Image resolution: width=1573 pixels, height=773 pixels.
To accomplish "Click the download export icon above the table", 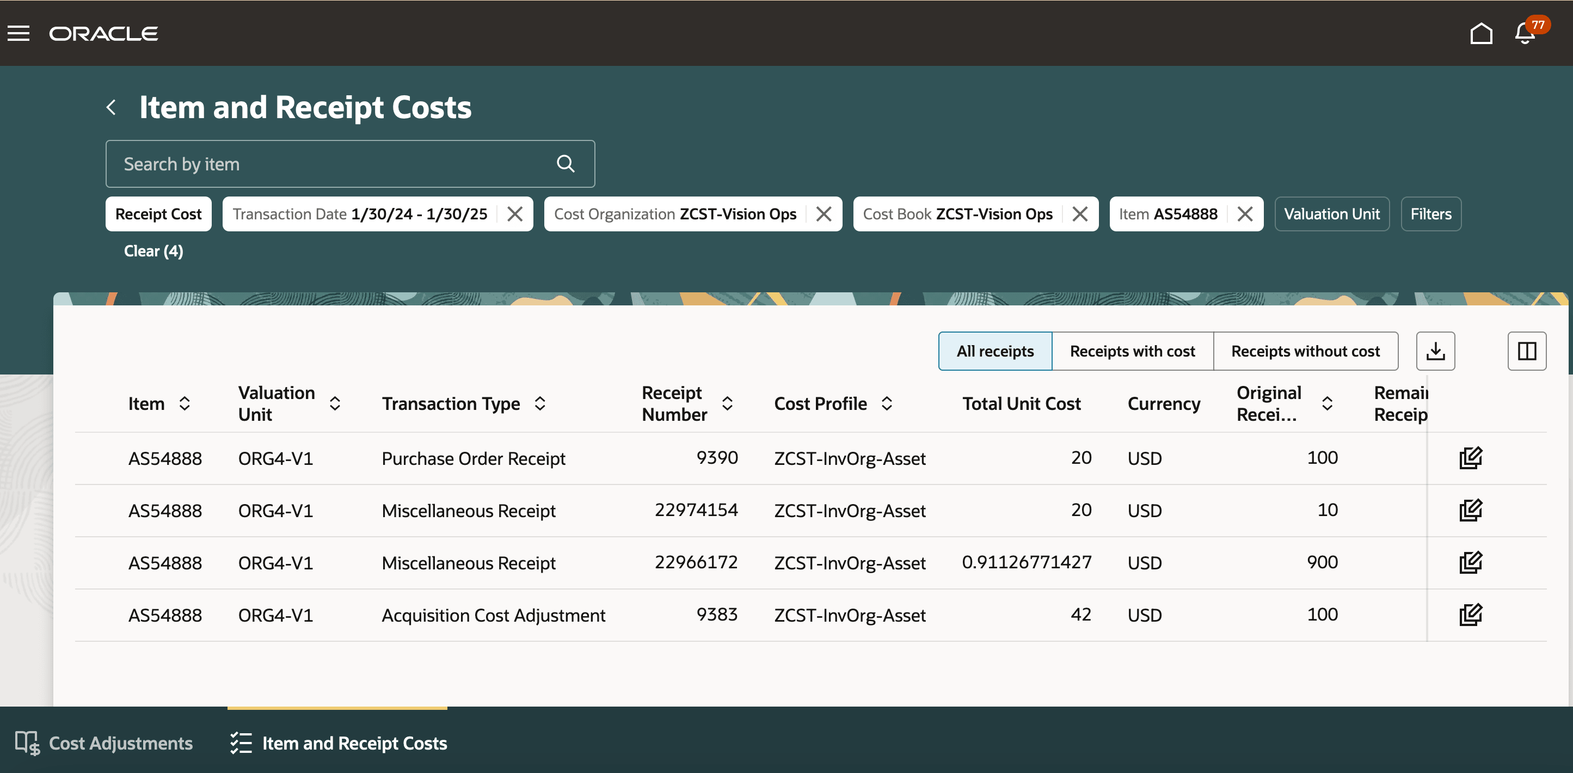I will [1436, 351].
